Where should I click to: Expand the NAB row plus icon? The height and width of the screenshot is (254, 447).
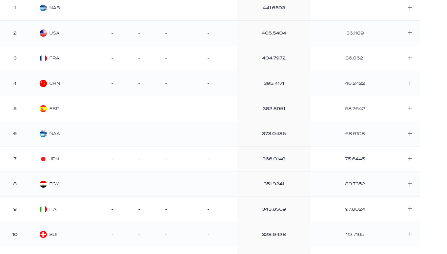click(410, 8)
